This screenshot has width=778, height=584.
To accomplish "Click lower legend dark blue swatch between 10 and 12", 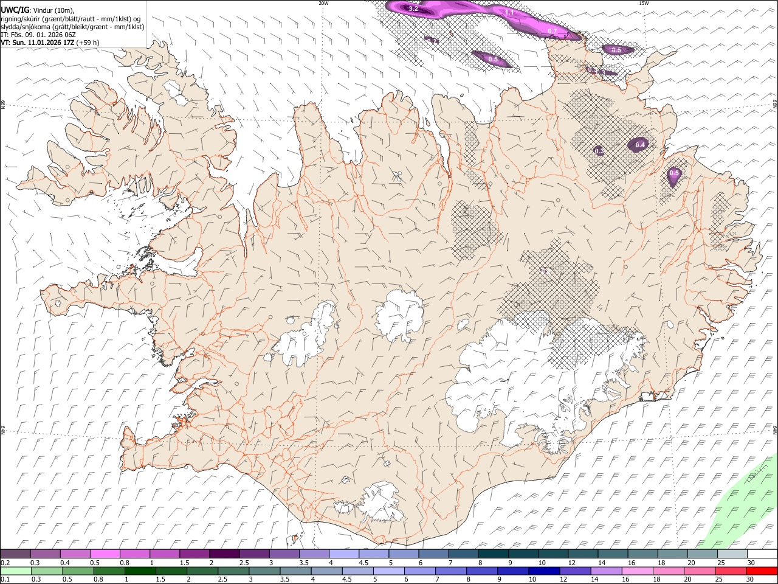I will [543, 571].
